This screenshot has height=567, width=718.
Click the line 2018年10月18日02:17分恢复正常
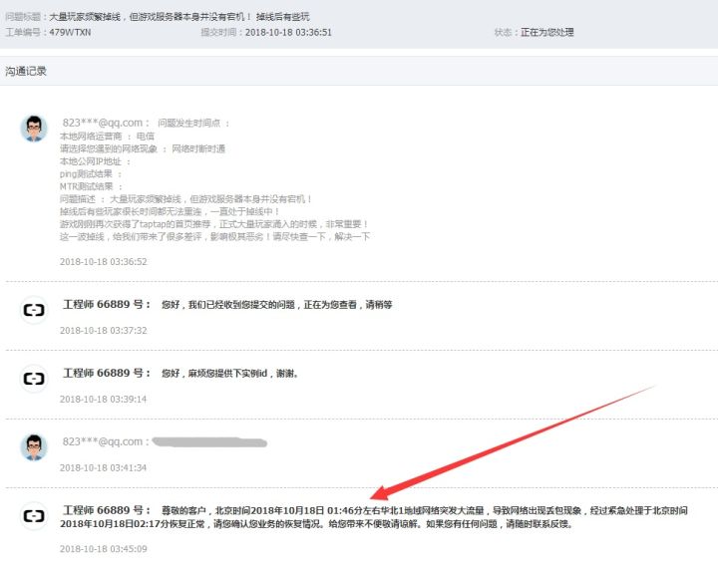pos(316,523)
